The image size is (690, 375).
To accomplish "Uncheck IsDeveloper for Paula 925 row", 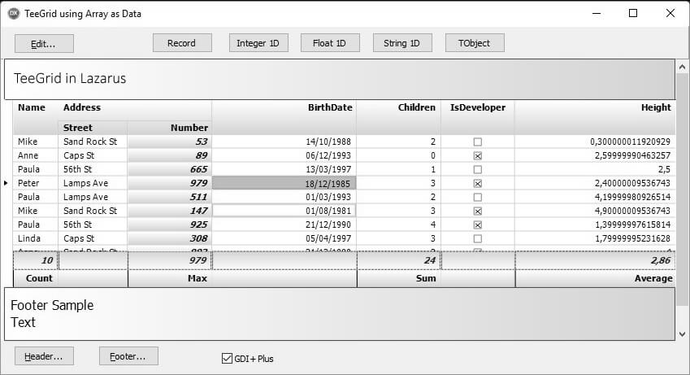I will [x=477, y=225].
